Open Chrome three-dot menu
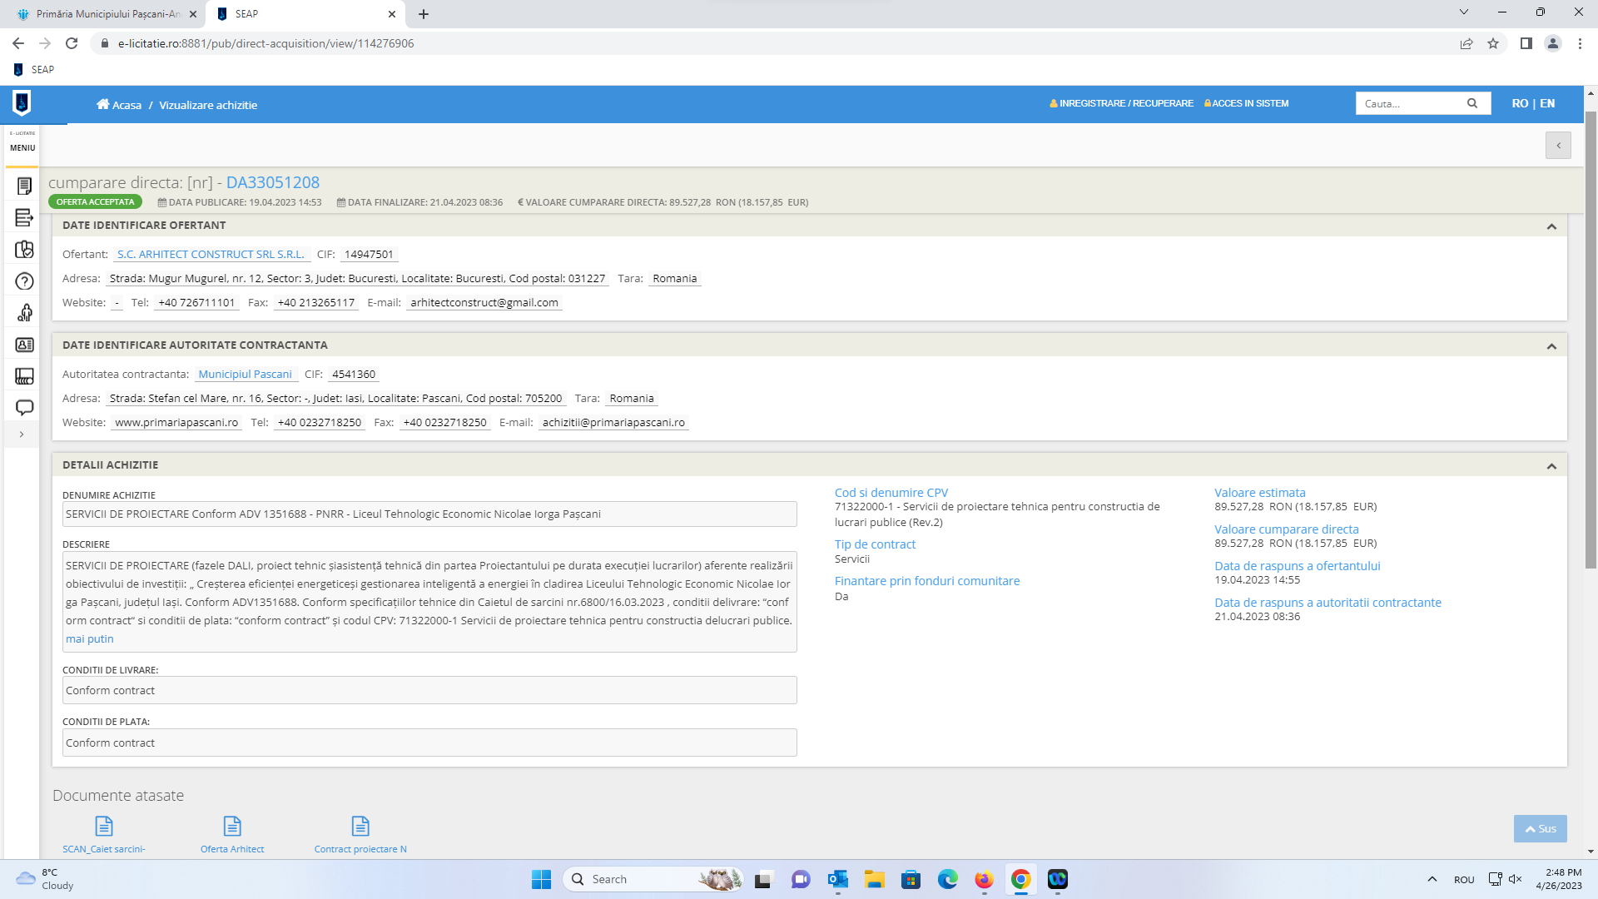Screen dimensions: 1598x899 click(1580, 43)
